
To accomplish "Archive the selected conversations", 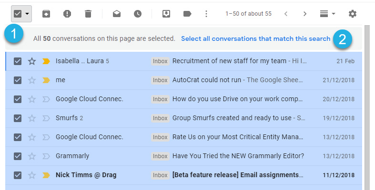I will [46, 14].
